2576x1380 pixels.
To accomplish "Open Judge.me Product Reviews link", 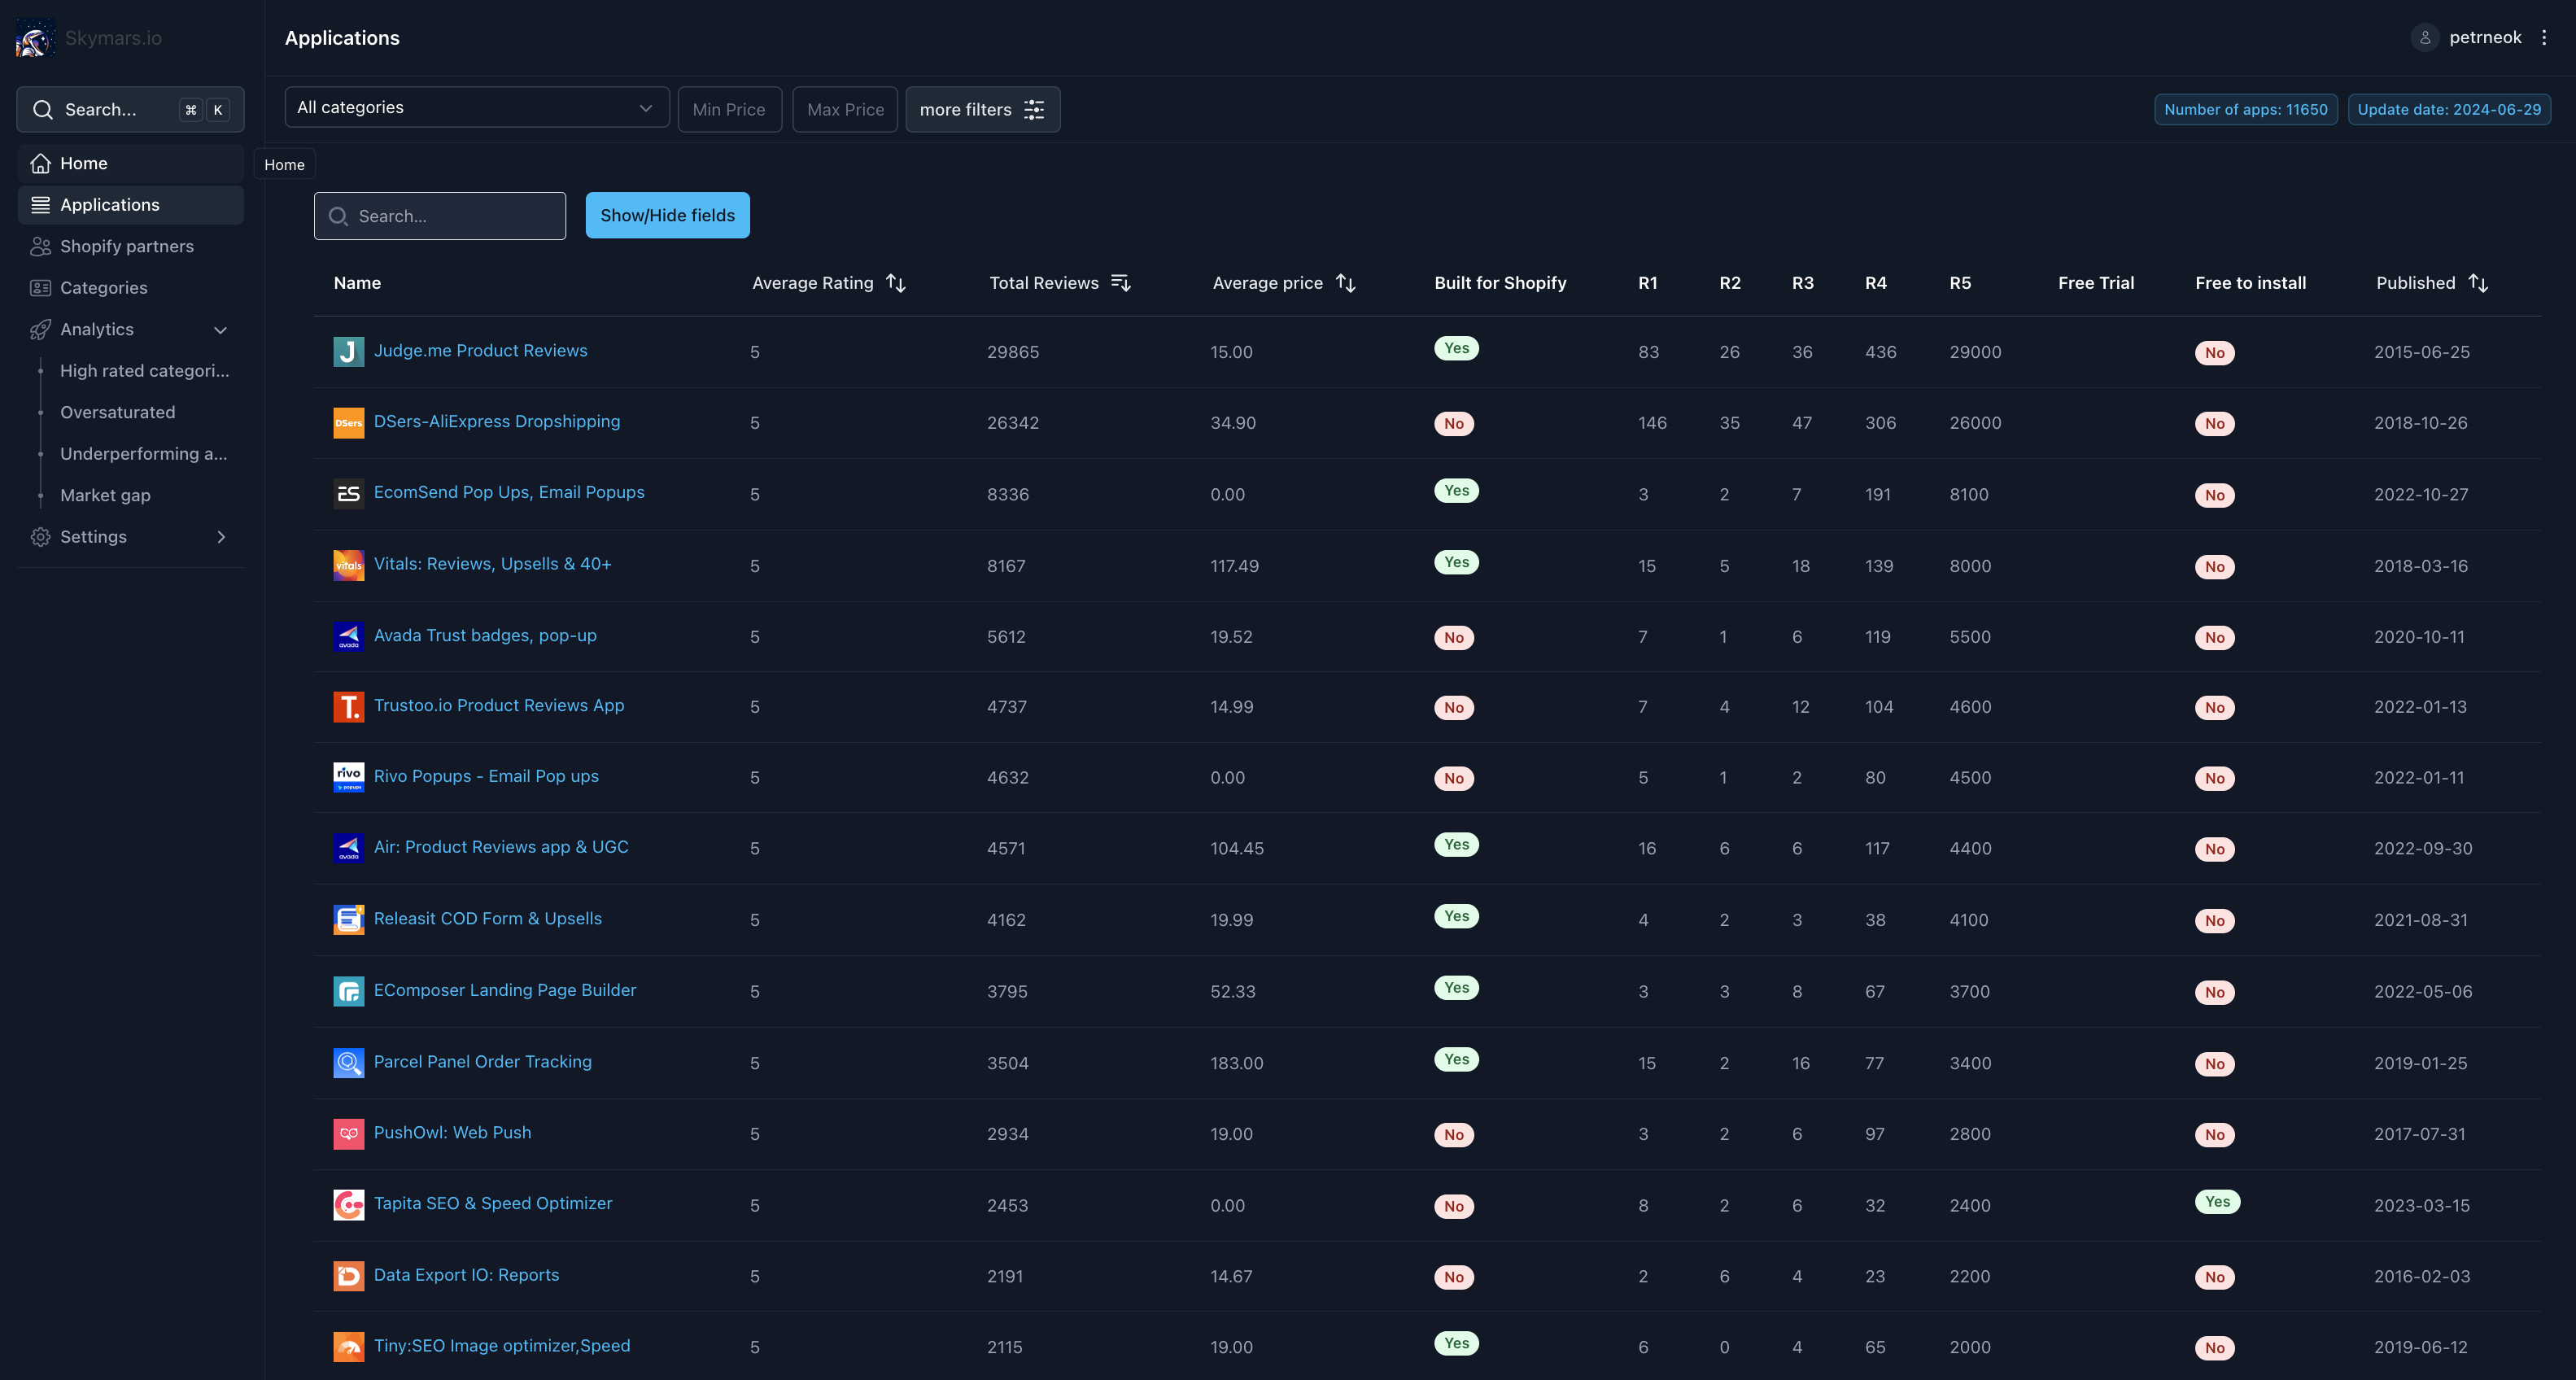I will tap(480, 351).
